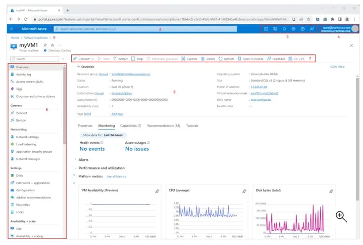Switch to the Tutorials tab
The height and width of the screenshot is (245, 363).
click(192, 126)
